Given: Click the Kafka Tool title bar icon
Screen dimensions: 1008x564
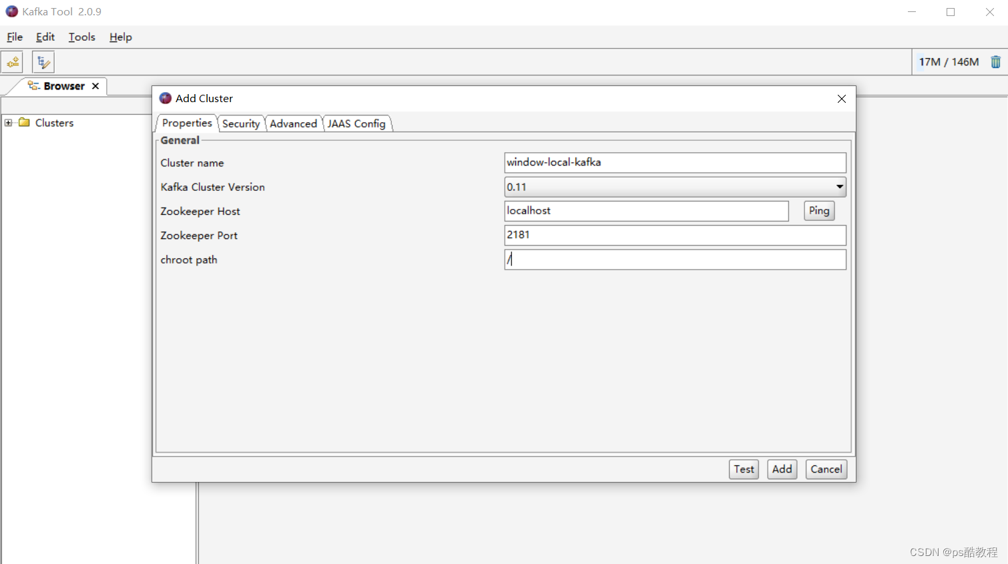Looking at the screenshot, I should click(x=12, y=11).
